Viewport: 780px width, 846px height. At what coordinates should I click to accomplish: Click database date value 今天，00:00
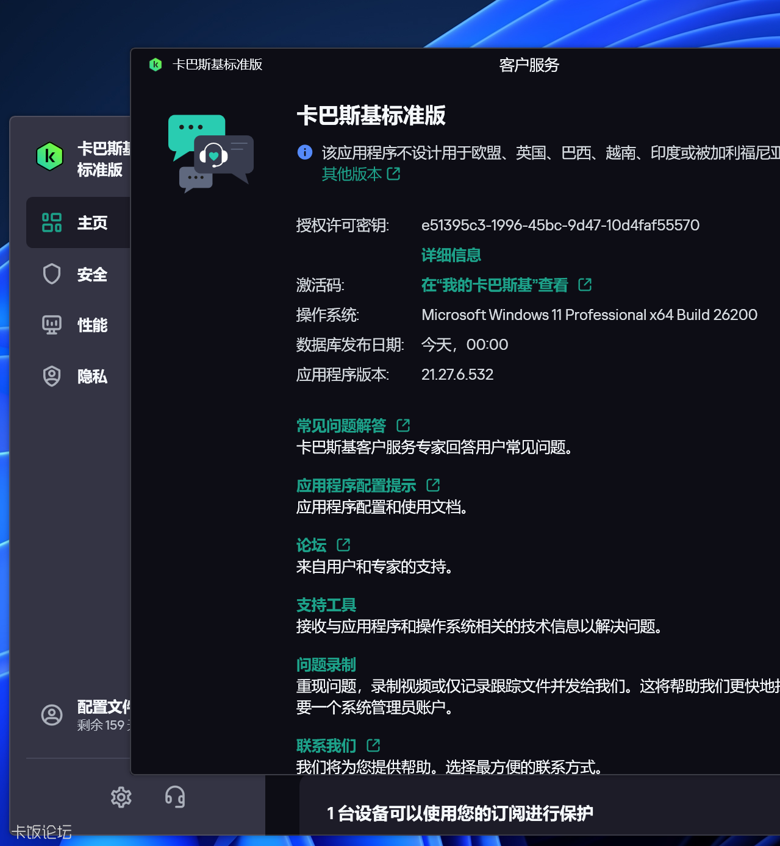[x=465, y=344]
